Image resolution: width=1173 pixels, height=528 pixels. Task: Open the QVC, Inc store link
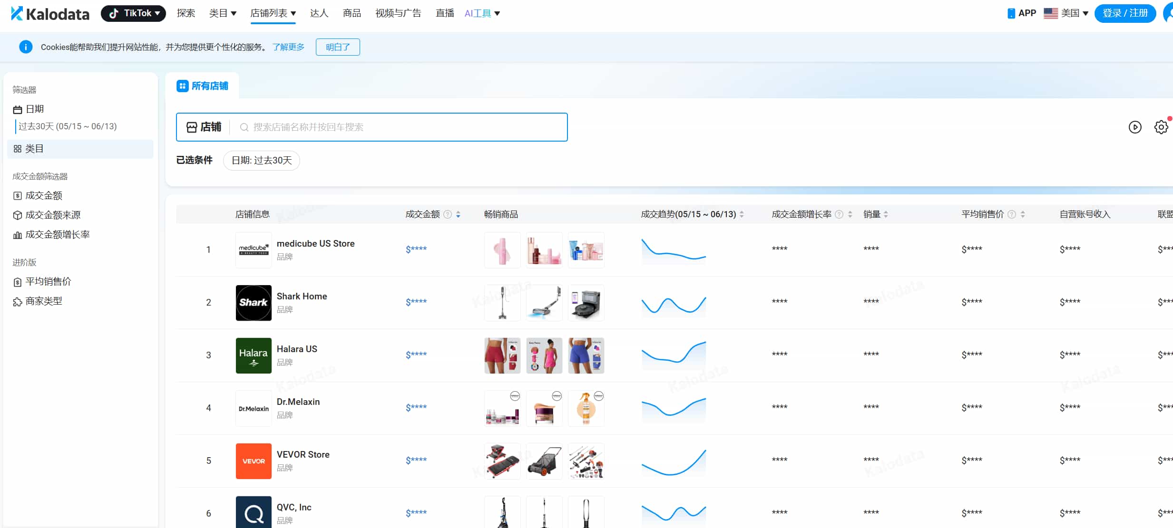[x=294, y=508]
